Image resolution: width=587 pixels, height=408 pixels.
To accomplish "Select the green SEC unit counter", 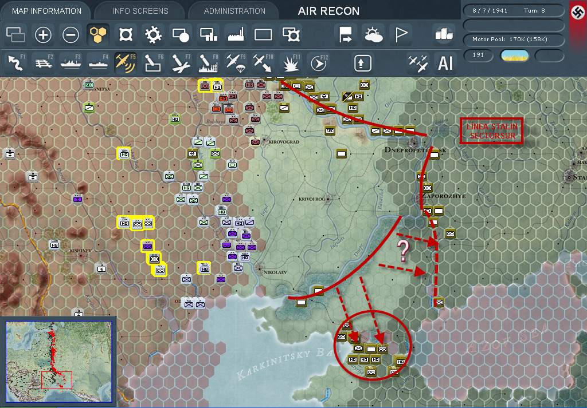I will coord(89,85).
